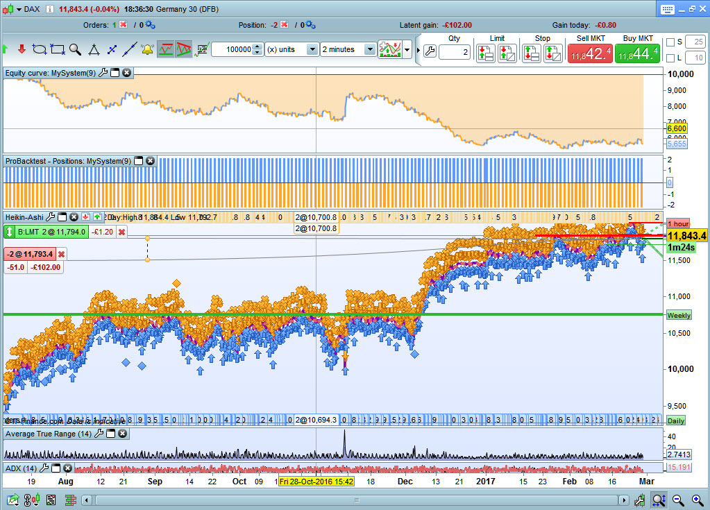Click the Daily label on price axis
The height and width of the screenshot is (510, 710).
click(x=675, y=420)
